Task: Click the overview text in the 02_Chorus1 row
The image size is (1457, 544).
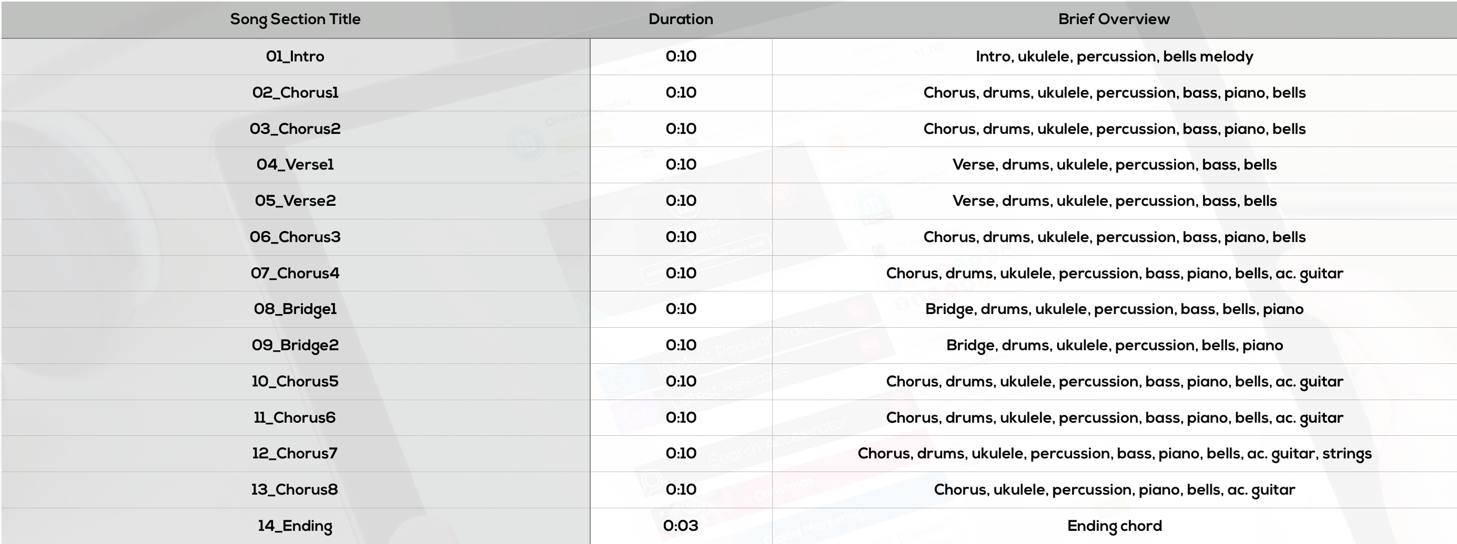Action: point(1114,92)
